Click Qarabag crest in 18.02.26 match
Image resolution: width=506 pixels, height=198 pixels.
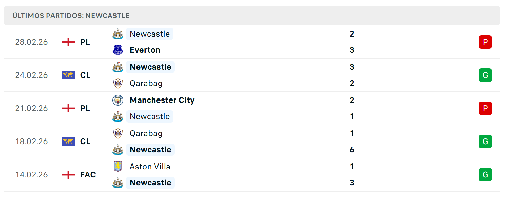coord(118,133)
